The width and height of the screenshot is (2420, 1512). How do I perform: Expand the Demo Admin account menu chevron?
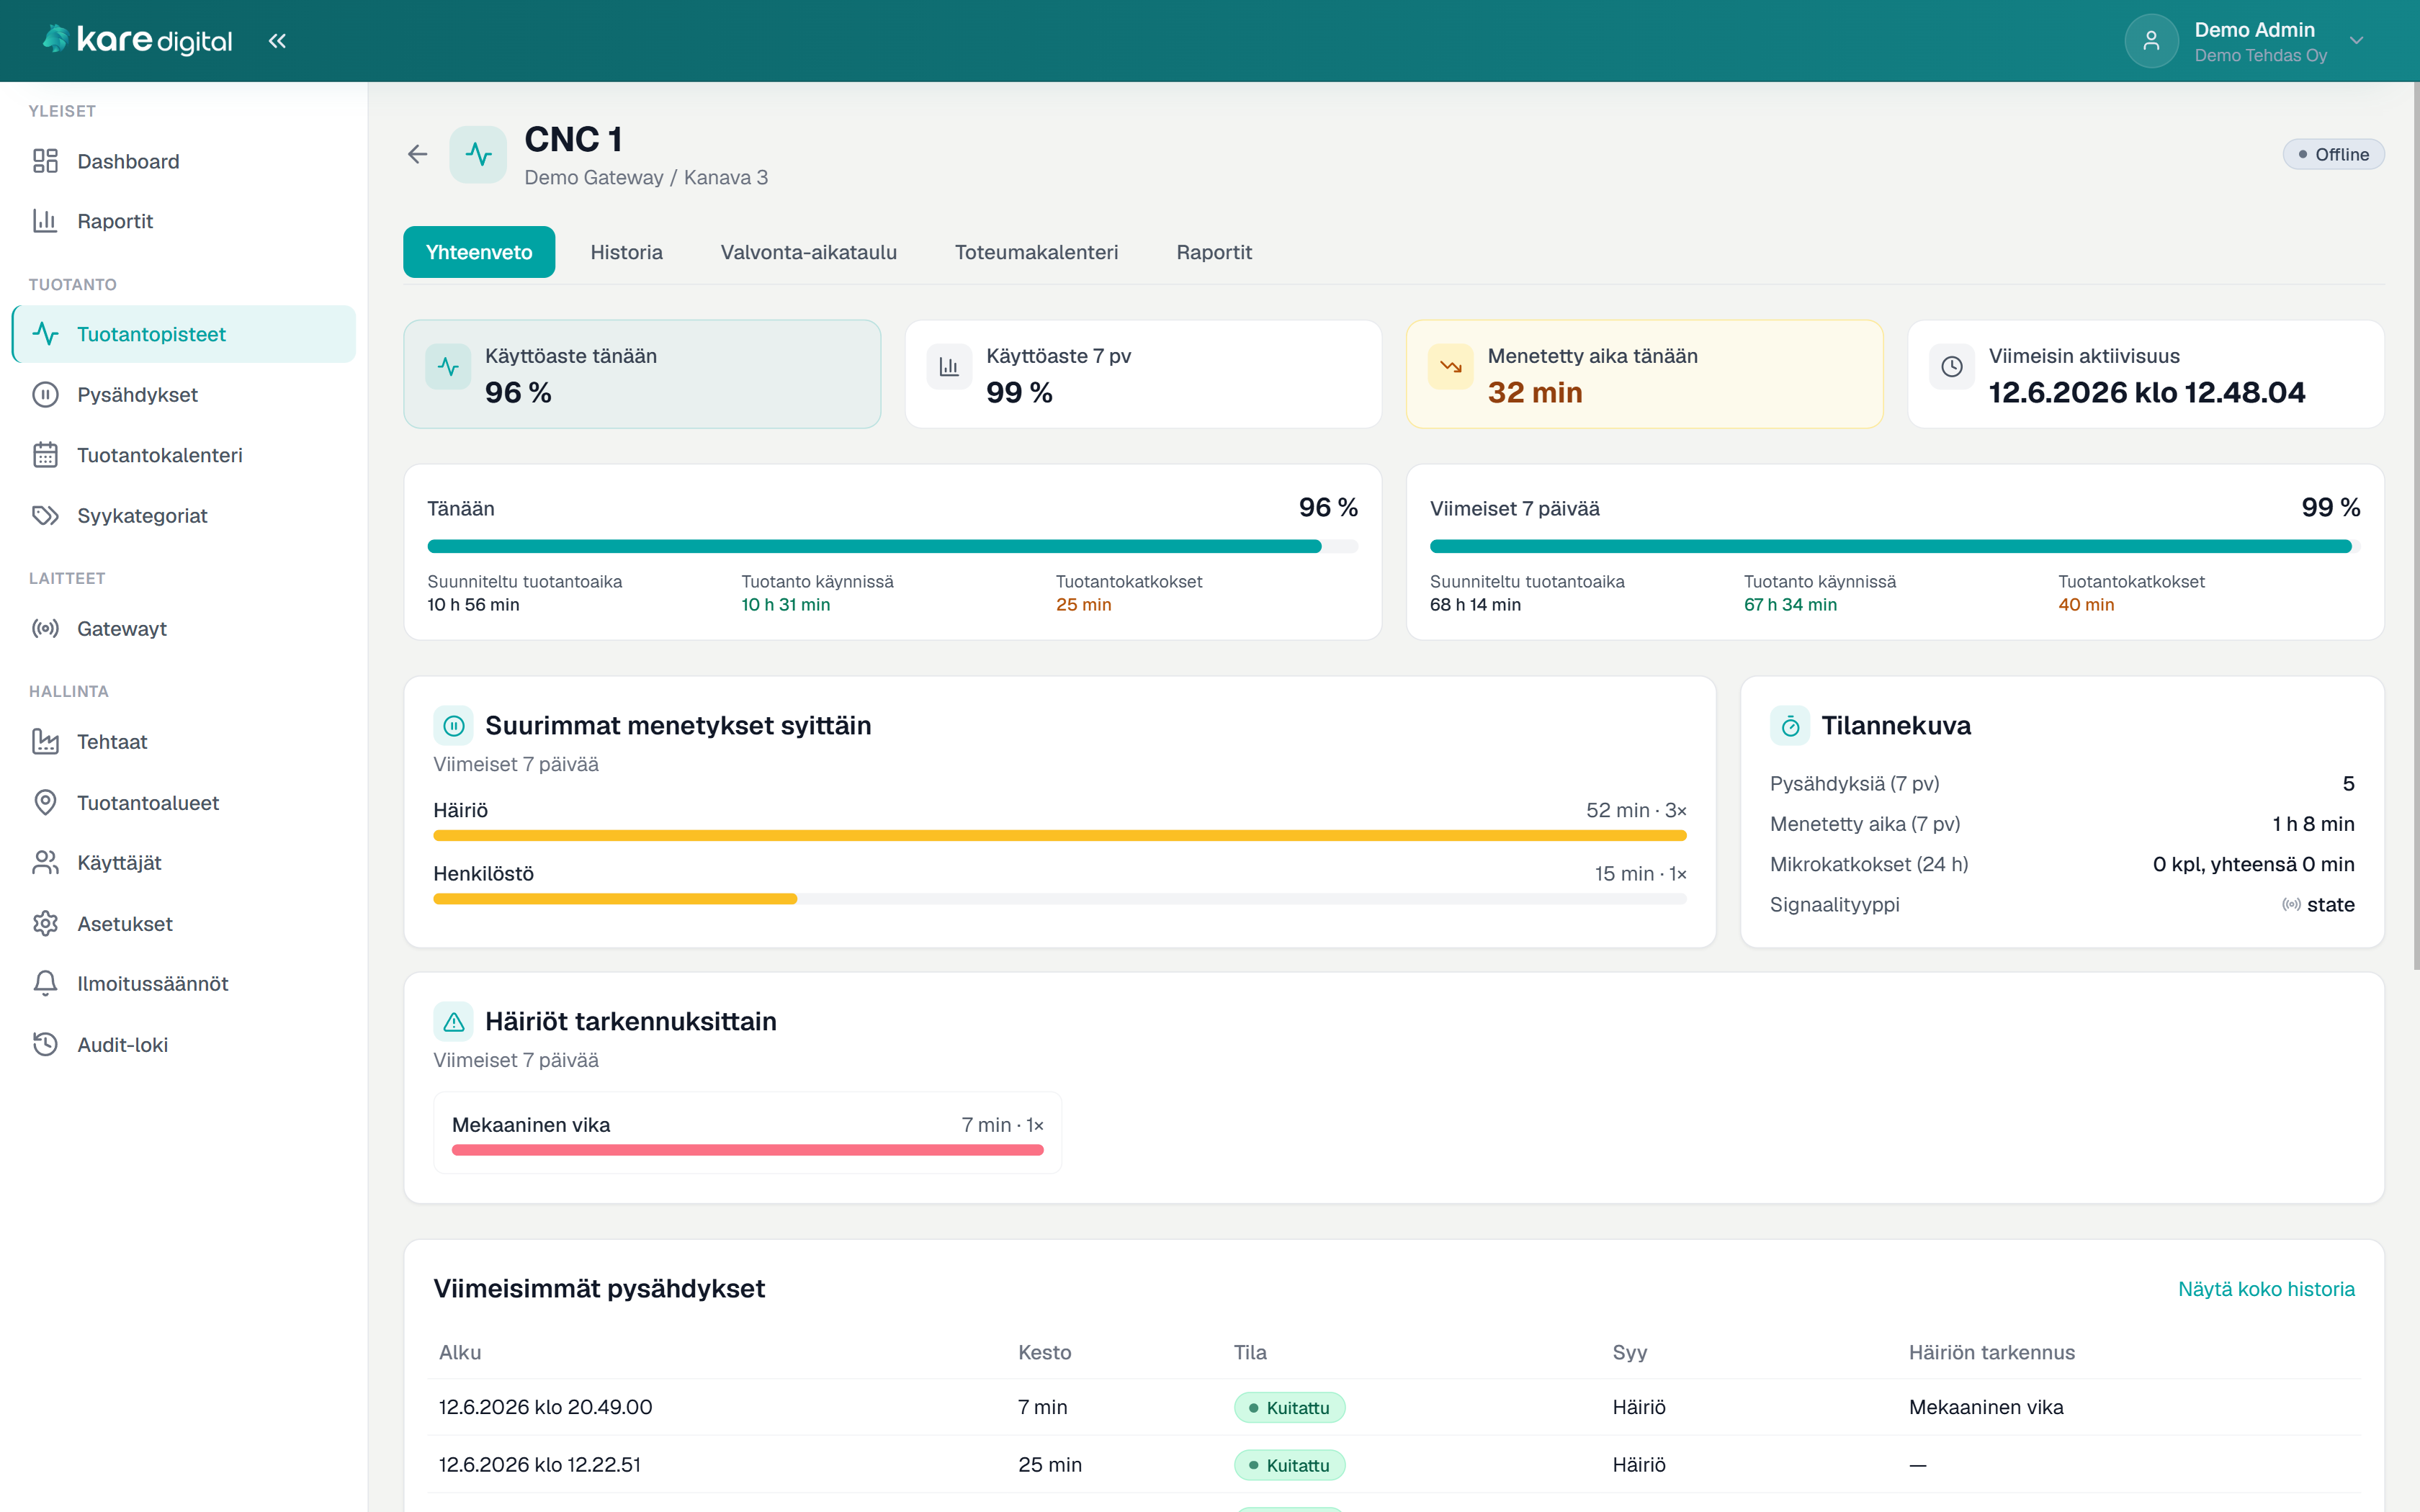click(x=2357, y=41)
